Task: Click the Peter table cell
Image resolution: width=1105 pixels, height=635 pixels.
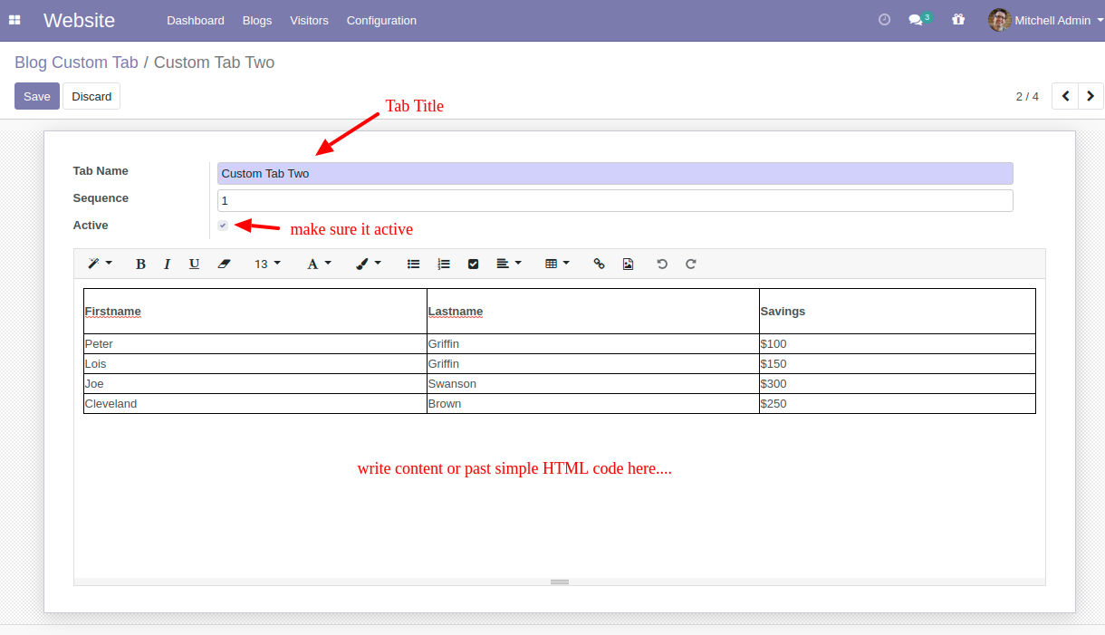Action: coord(255,344)
